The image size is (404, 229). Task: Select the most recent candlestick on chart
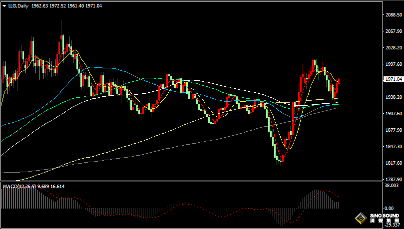[x=339, y=84]
